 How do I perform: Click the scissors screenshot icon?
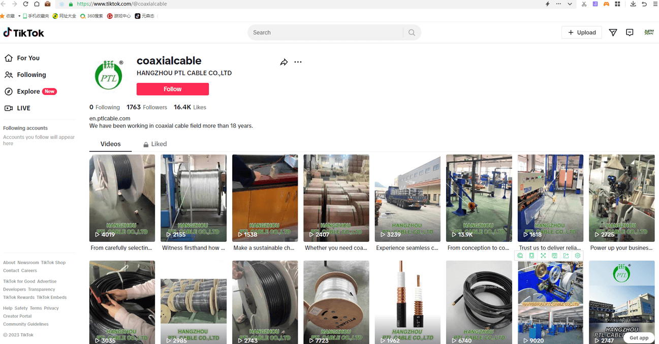click(584, 4)
